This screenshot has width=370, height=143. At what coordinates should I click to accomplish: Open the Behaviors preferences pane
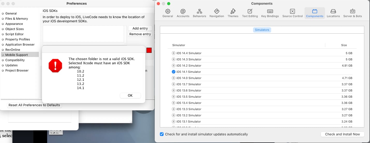coord(199,13)
